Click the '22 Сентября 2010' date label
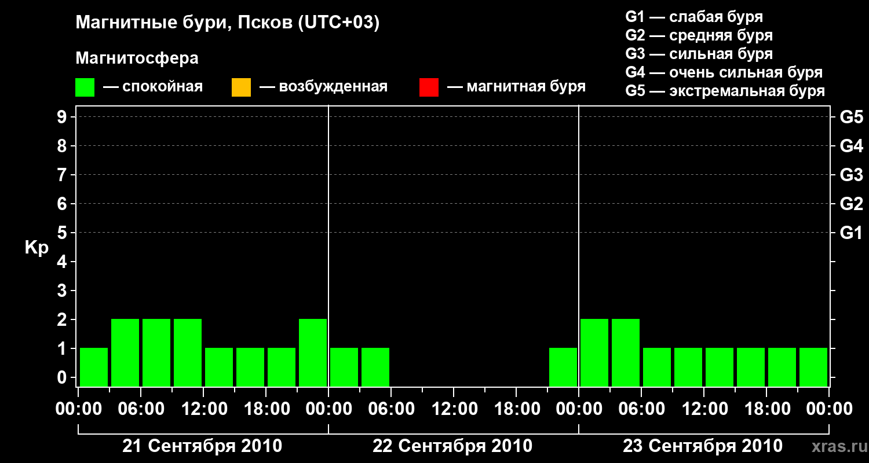 coord(452,446)
